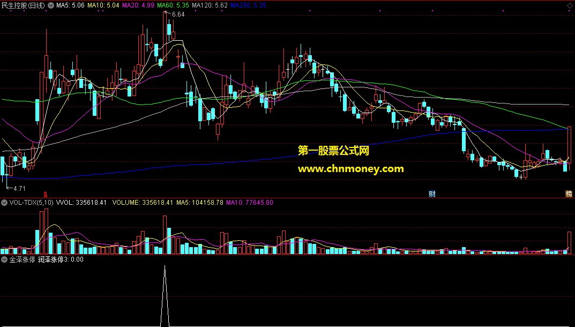Click the MA5: 5.06 label
The height and width of the screenshot is (327, 575).
tap(70, 5)
